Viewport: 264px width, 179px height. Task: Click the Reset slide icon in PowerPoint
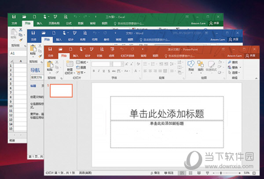coord(78,67)
